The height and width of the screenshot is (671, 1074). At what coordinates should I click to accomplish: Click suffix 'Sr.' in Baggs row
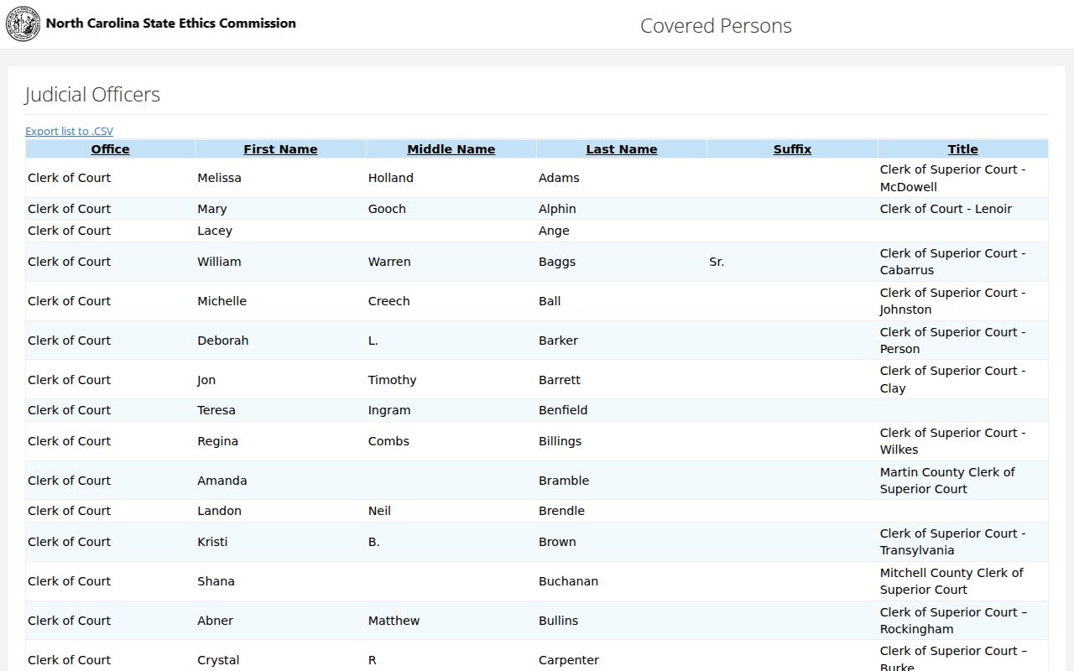pos(717,262)
